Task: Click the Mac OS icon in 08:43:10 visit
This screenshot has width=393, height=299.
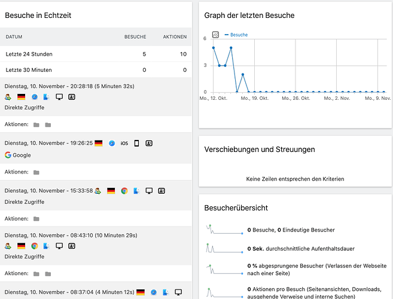Action: pos(47,246)
